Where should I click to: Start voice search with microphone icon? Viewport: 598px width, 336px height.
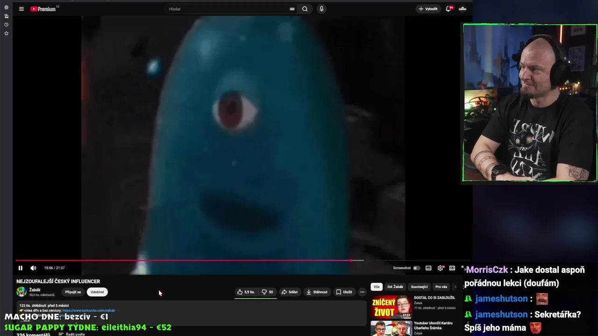(x=321, y=9)
